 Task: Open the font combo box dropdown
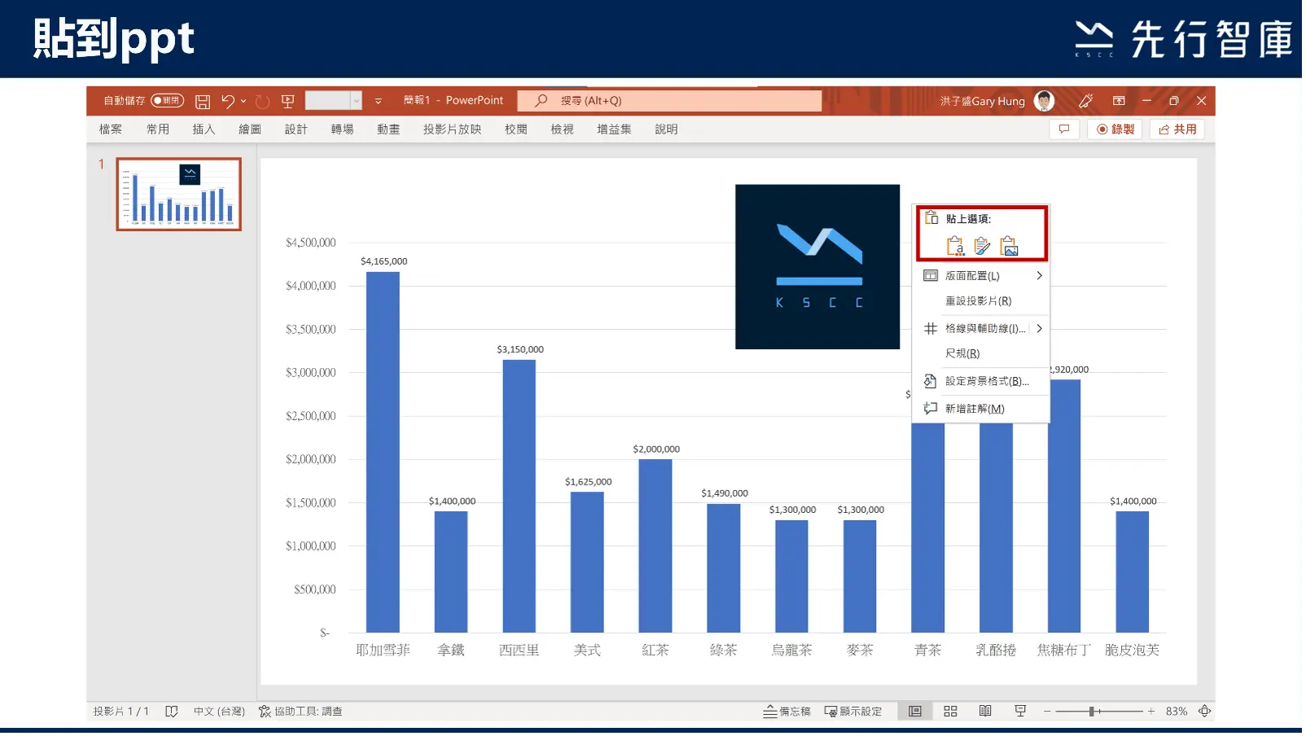click(356, 101)
